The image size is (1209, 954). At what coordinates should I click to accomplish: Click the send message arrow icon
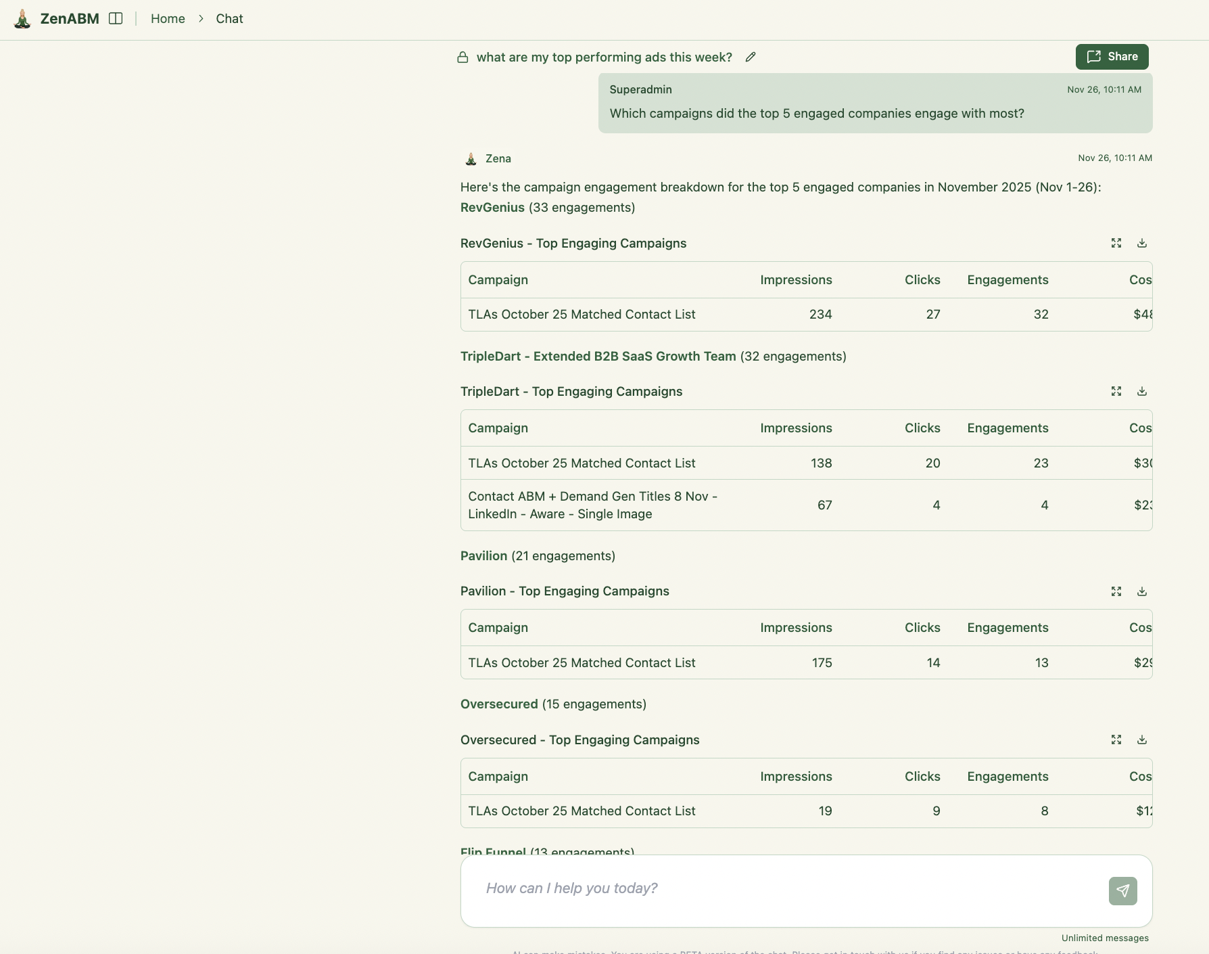point(1122,891)
